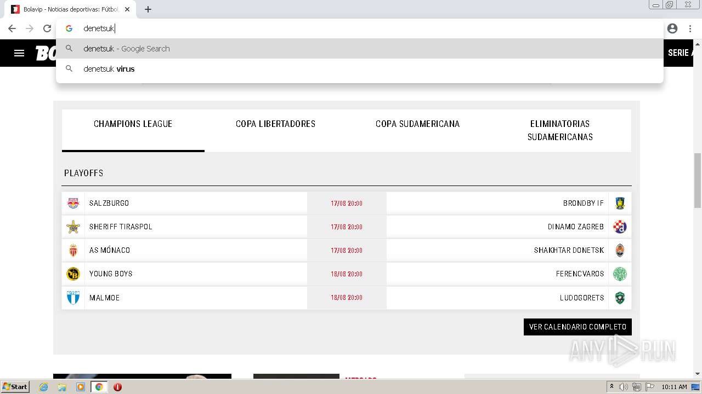
Task: Click the Brondby IF team name
Action: 584,203
